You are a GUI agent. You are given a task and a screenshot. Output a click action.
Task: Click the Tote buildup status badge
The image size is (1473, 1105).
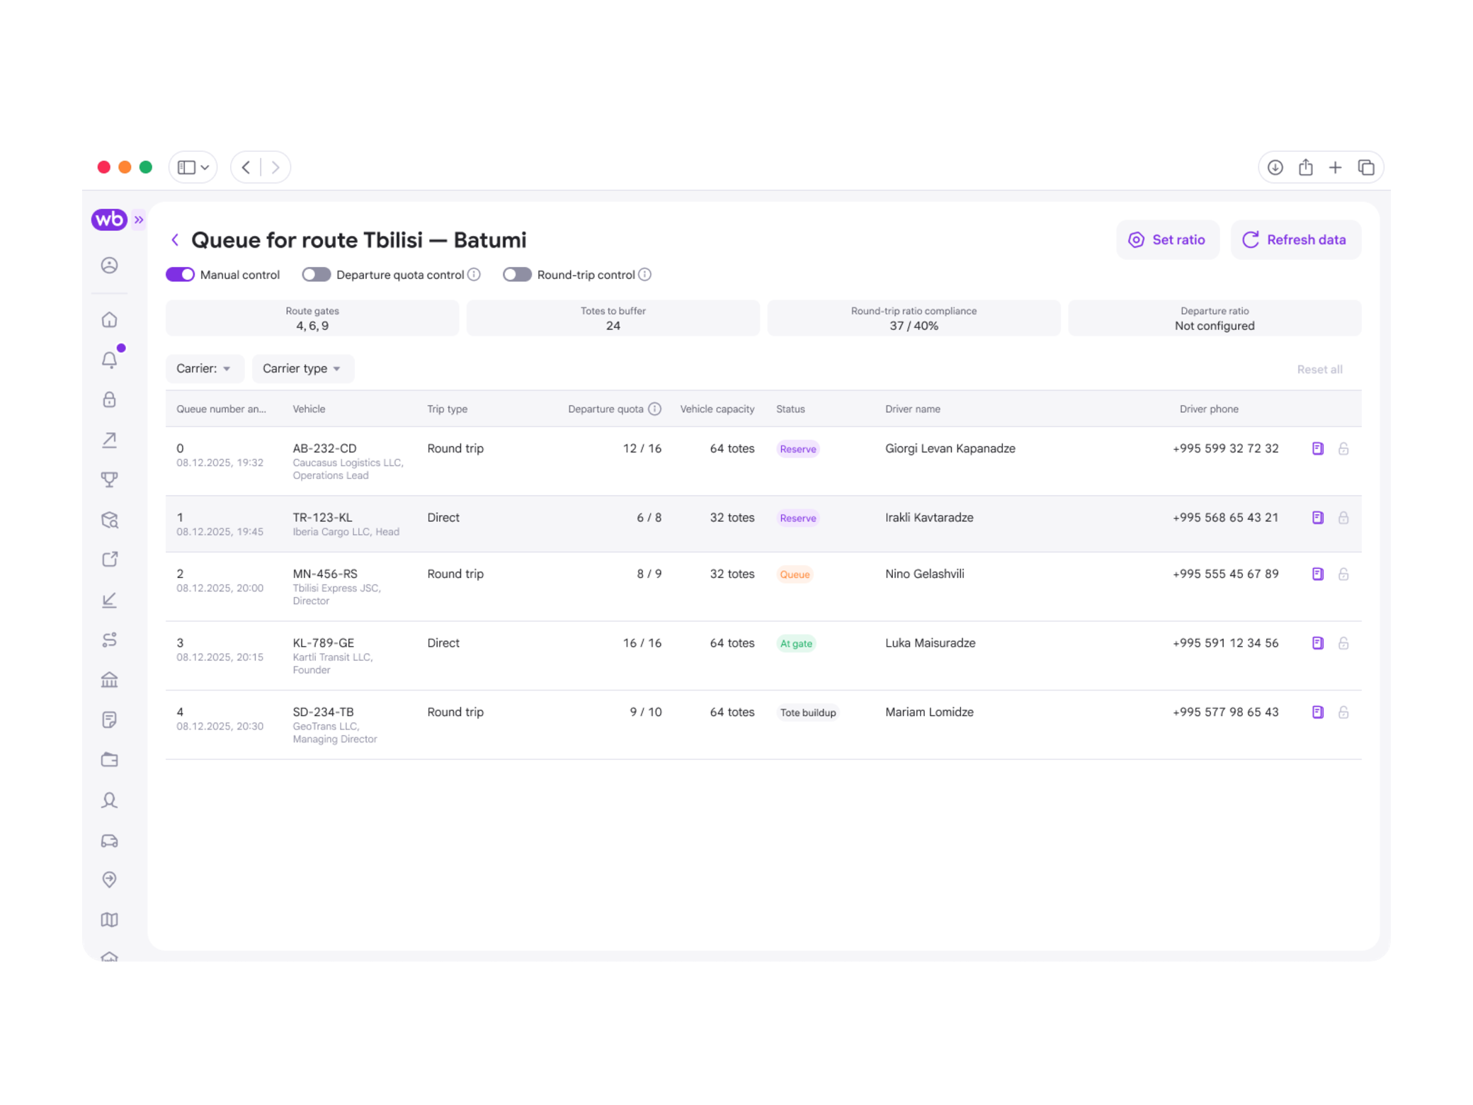[807, 713]
